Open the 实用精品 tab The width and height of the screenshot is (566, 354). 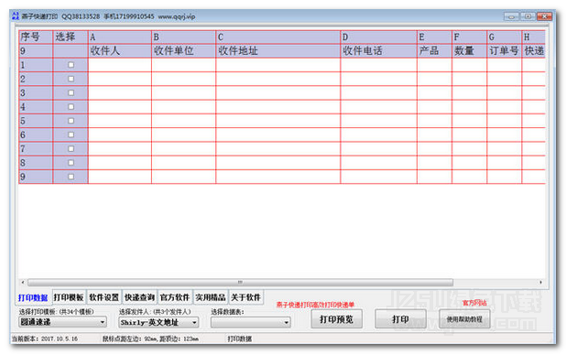(210, 297)
